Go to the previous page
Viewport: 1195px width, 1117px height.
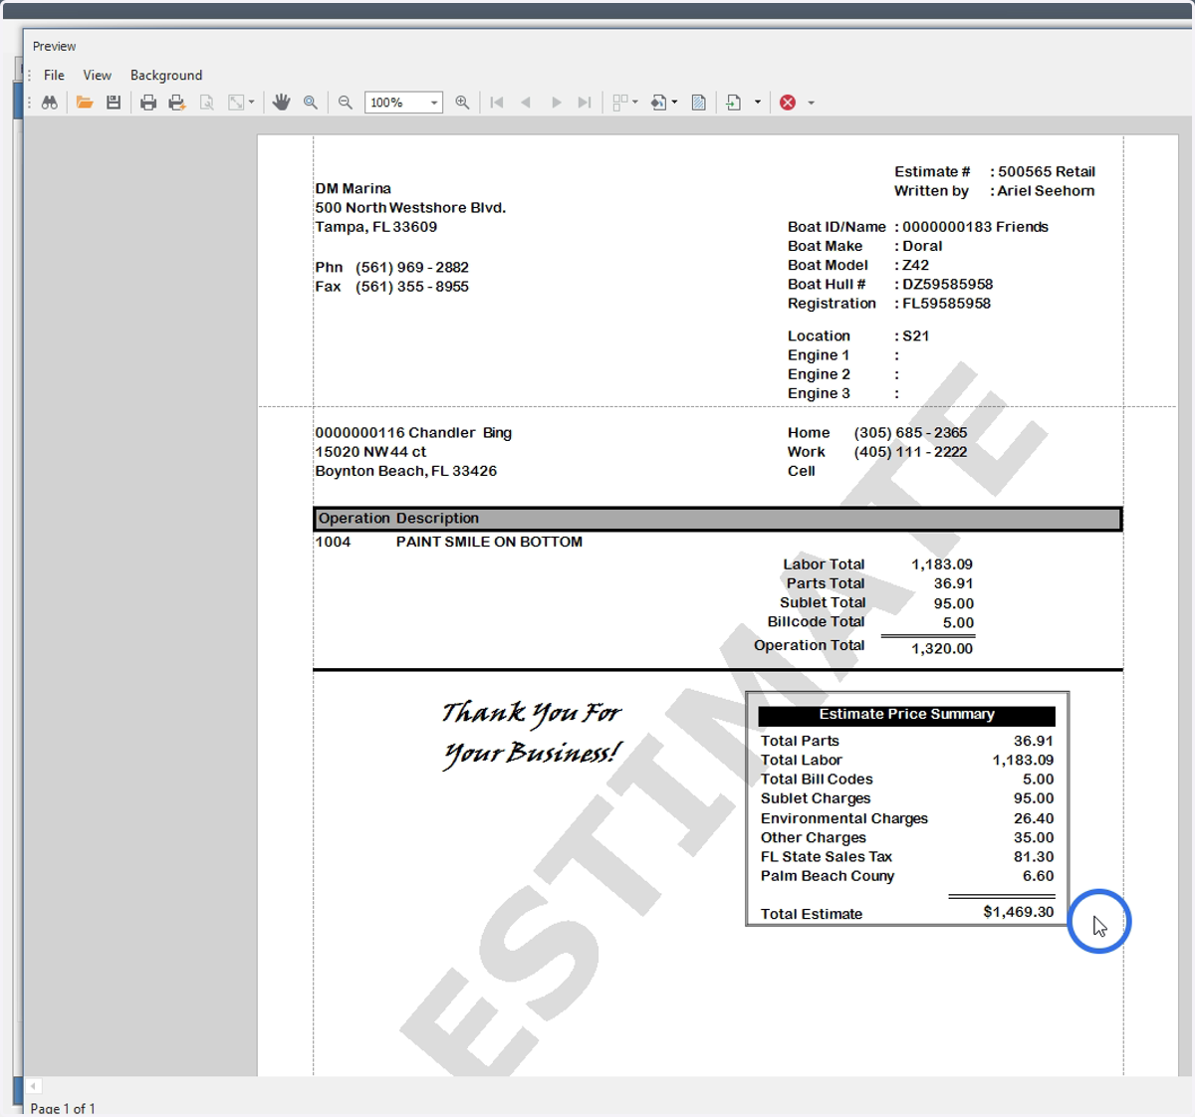(526, 103)
